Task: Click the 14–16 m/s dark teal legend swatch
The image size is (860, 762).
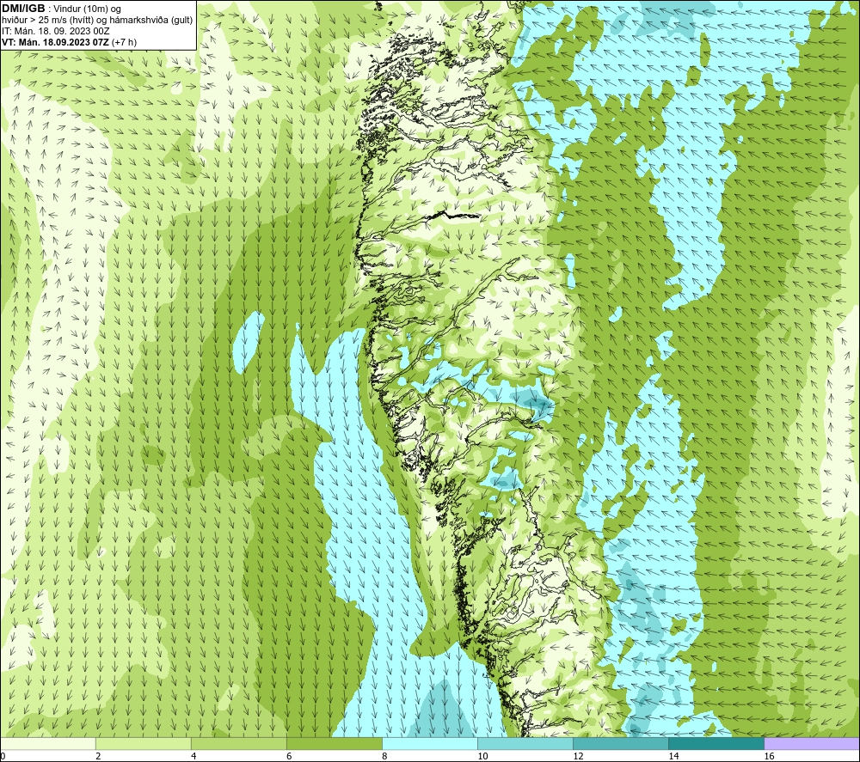Action: (x=716, y=743)
